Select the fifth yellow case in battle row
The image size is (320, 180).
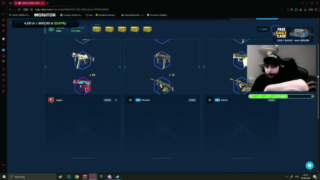coord(147,29)
